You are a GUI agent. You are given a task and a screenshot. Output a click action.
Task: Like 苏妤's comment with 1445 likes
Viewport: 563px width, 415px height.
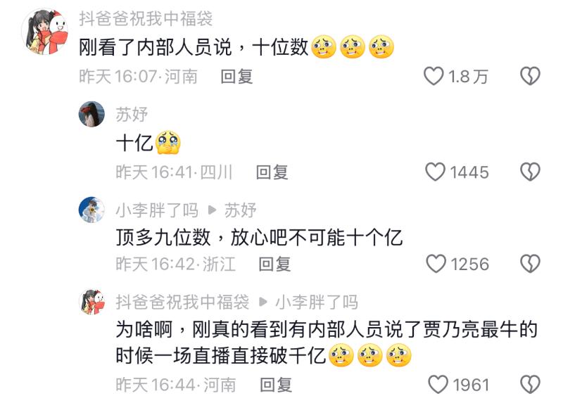[435, 172]
